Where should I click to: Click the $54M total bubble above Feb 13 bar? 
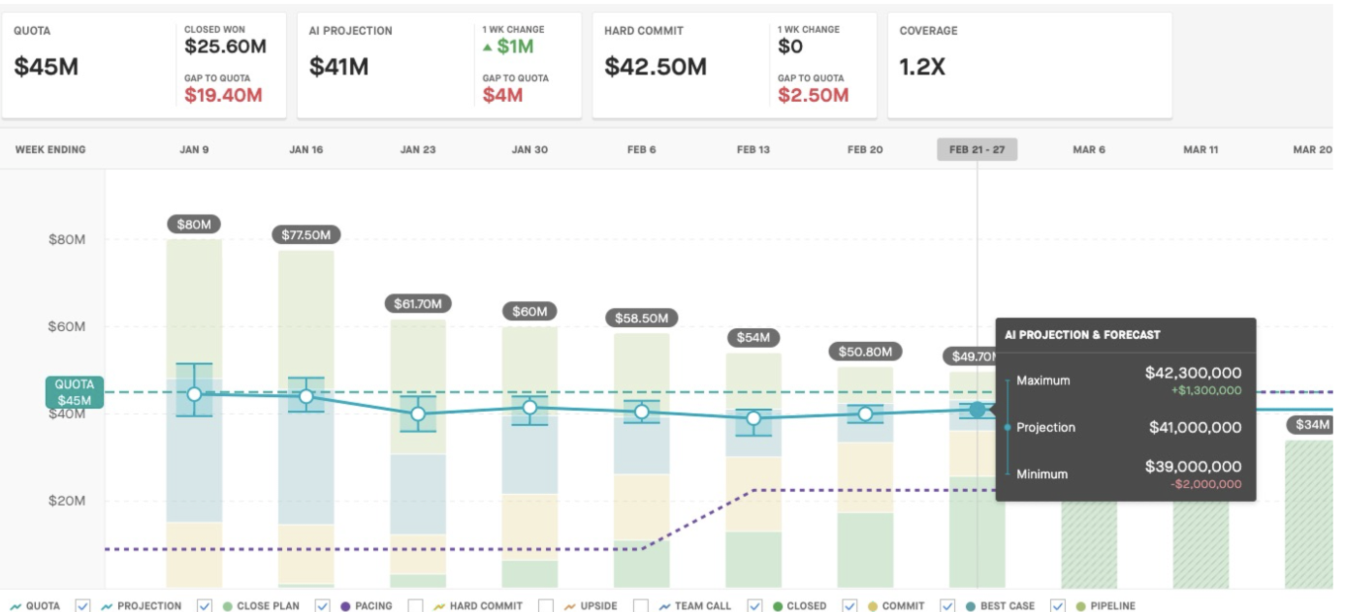pos(753,338)
